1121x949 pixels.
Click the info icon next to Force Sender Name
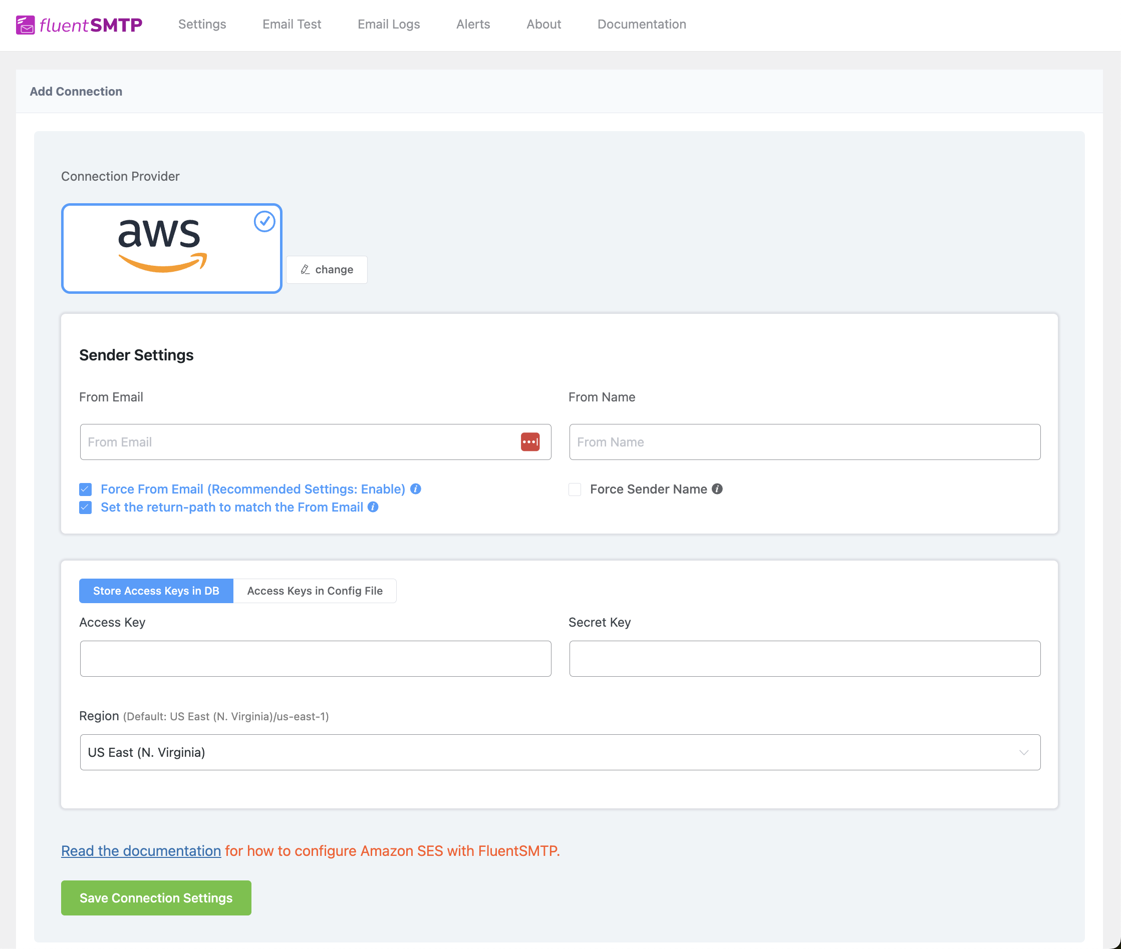click(x=717, y=489)
